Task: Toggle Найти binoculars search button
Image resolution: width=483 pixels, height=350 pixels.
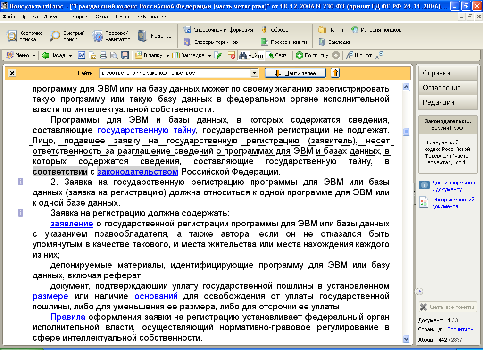Action: point(251,55)
